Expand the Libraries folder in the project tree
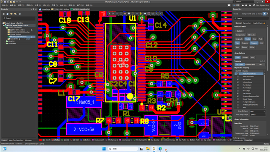 tap(5, 41)
